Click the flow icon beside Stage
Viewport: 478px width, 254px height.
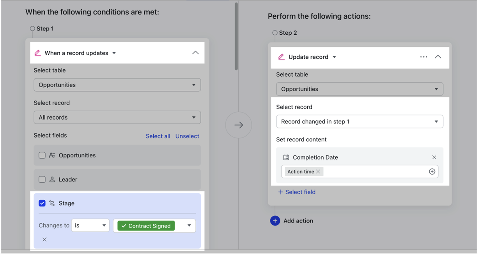point(52,203)
